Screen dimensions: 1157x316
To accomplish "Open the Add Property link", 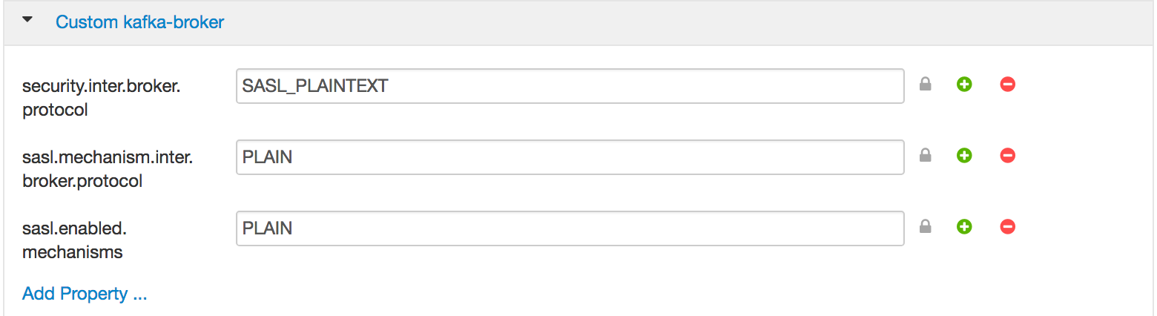I will pyautogui.click(x=85, y=294).
